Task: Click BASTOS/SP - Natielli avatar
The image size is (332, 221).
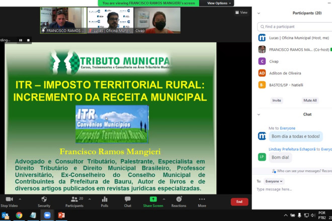Action: coord(262,85)
